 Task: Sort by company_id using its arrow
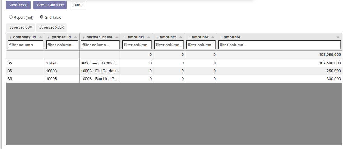pyautogui.click(x=41, y=37)
